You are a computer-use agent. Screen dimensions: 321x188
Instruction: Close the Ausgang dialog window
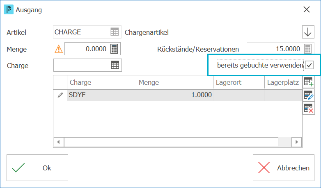pyautogui.click(x=307, y=9)
